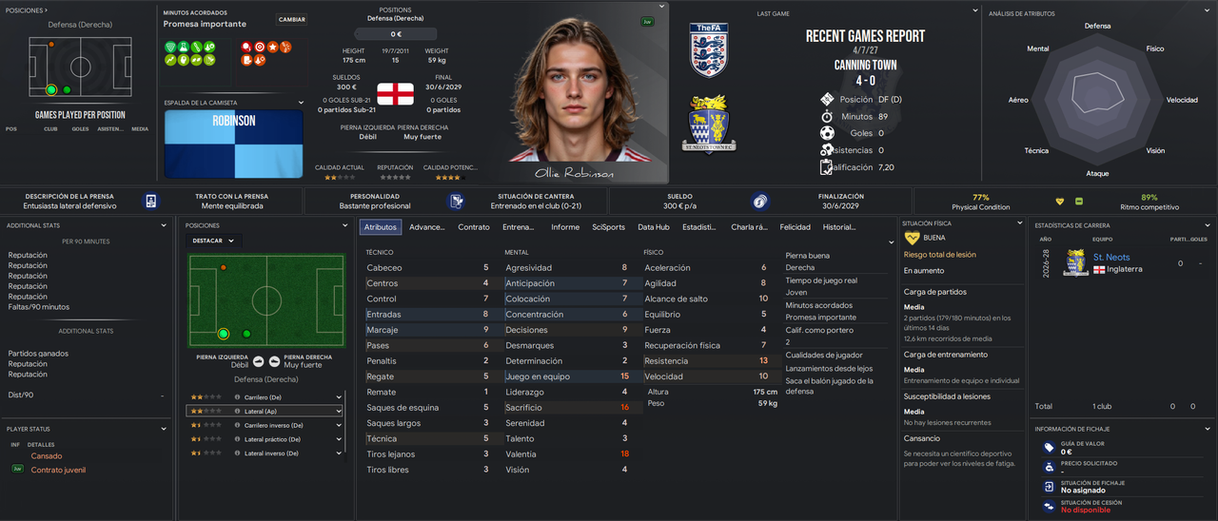
Task: Open the Destacar dropdown
Action: click(214, 241)
